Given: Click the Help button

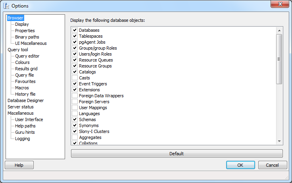Looking at the screenshot, I should 19,165.
